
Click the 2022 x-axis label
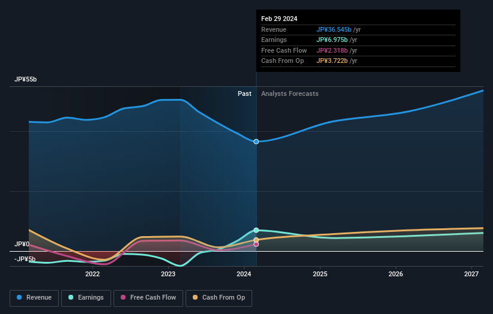92,274
